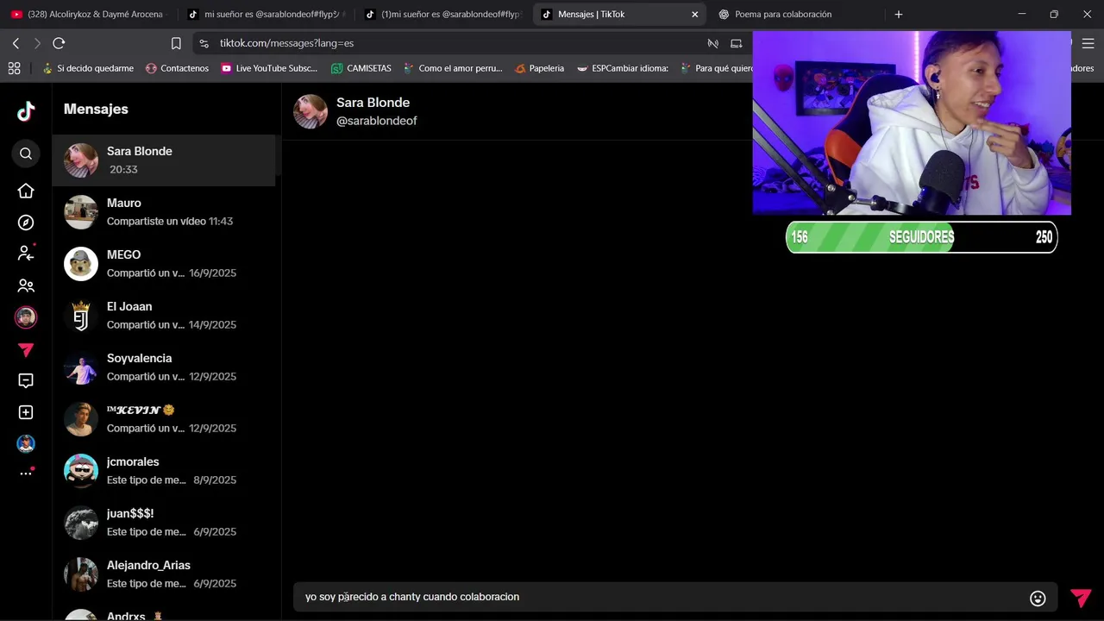Open El Joaan conversation
Viewport: 1104px width, 621px height.
[164, 316]
